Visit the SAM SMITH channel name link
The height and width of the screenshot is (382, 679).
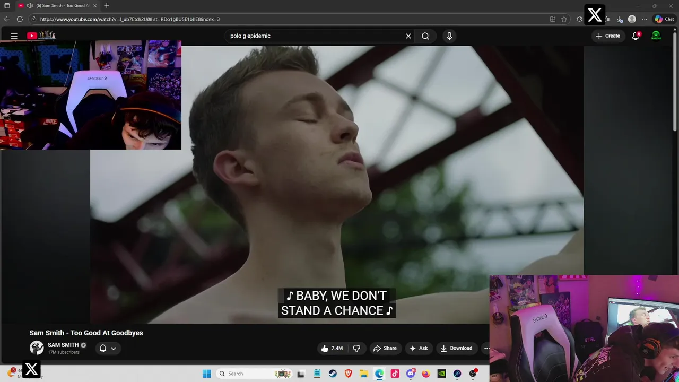63,345
